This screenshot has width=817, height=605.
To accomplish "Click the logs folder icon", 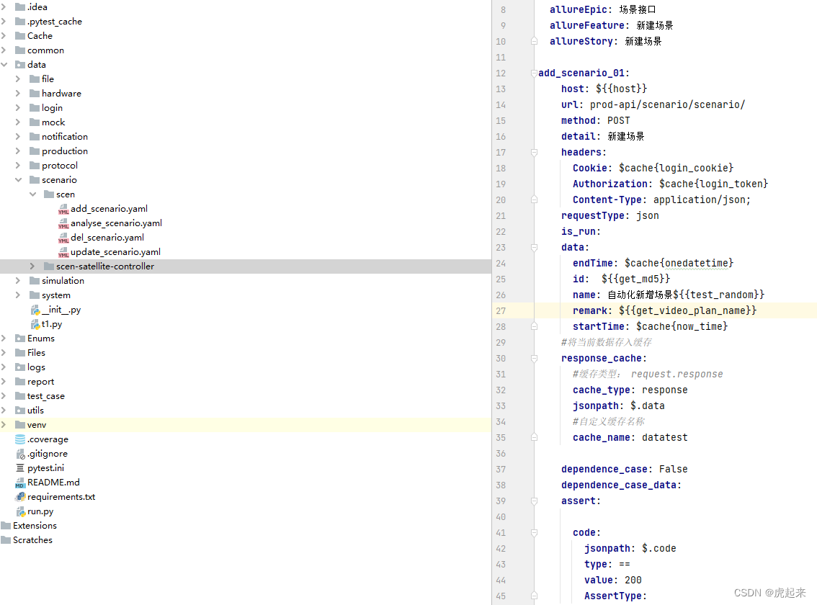I will pos(20,367).
